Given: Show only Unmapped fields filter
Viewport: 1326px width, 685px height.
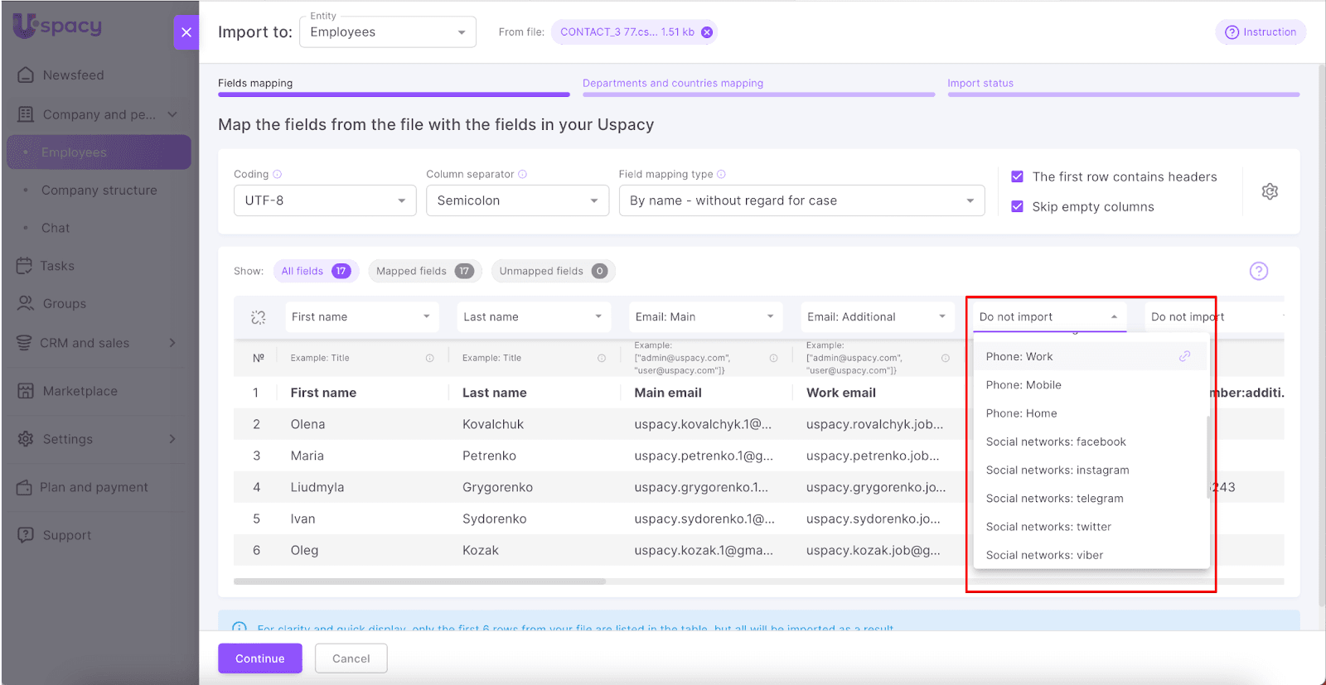Looking at the screenshot, I should (552, 271).
